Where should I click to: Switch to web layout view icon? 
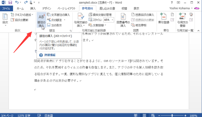(x=153, y=115)
